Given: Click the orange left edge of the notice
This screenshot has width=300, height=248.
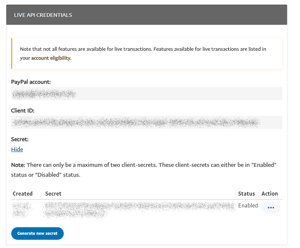Looking at the screenshot, I should tap(12, 53).
